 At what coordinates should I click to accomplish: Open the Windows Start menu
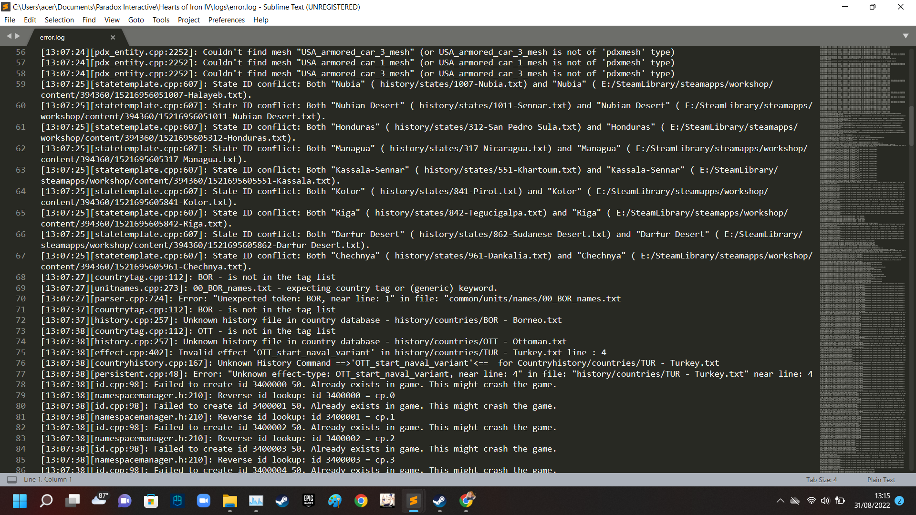pos(20,501)
